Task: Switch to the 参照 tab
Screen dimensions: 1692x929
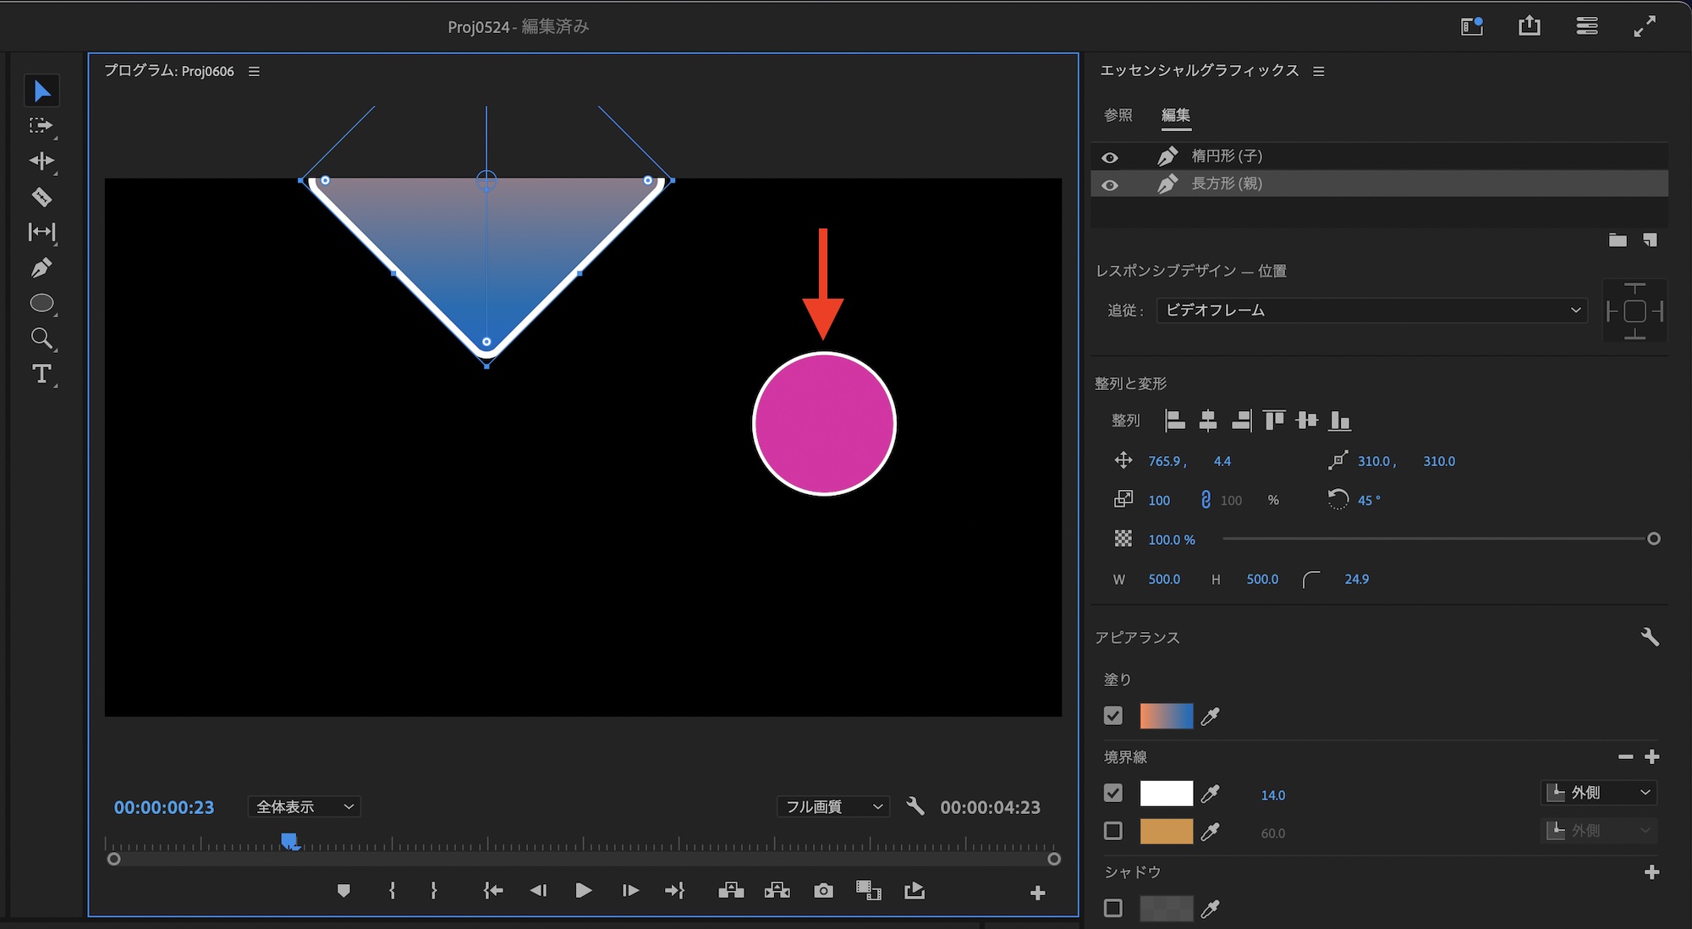Action: [1118, 115]
